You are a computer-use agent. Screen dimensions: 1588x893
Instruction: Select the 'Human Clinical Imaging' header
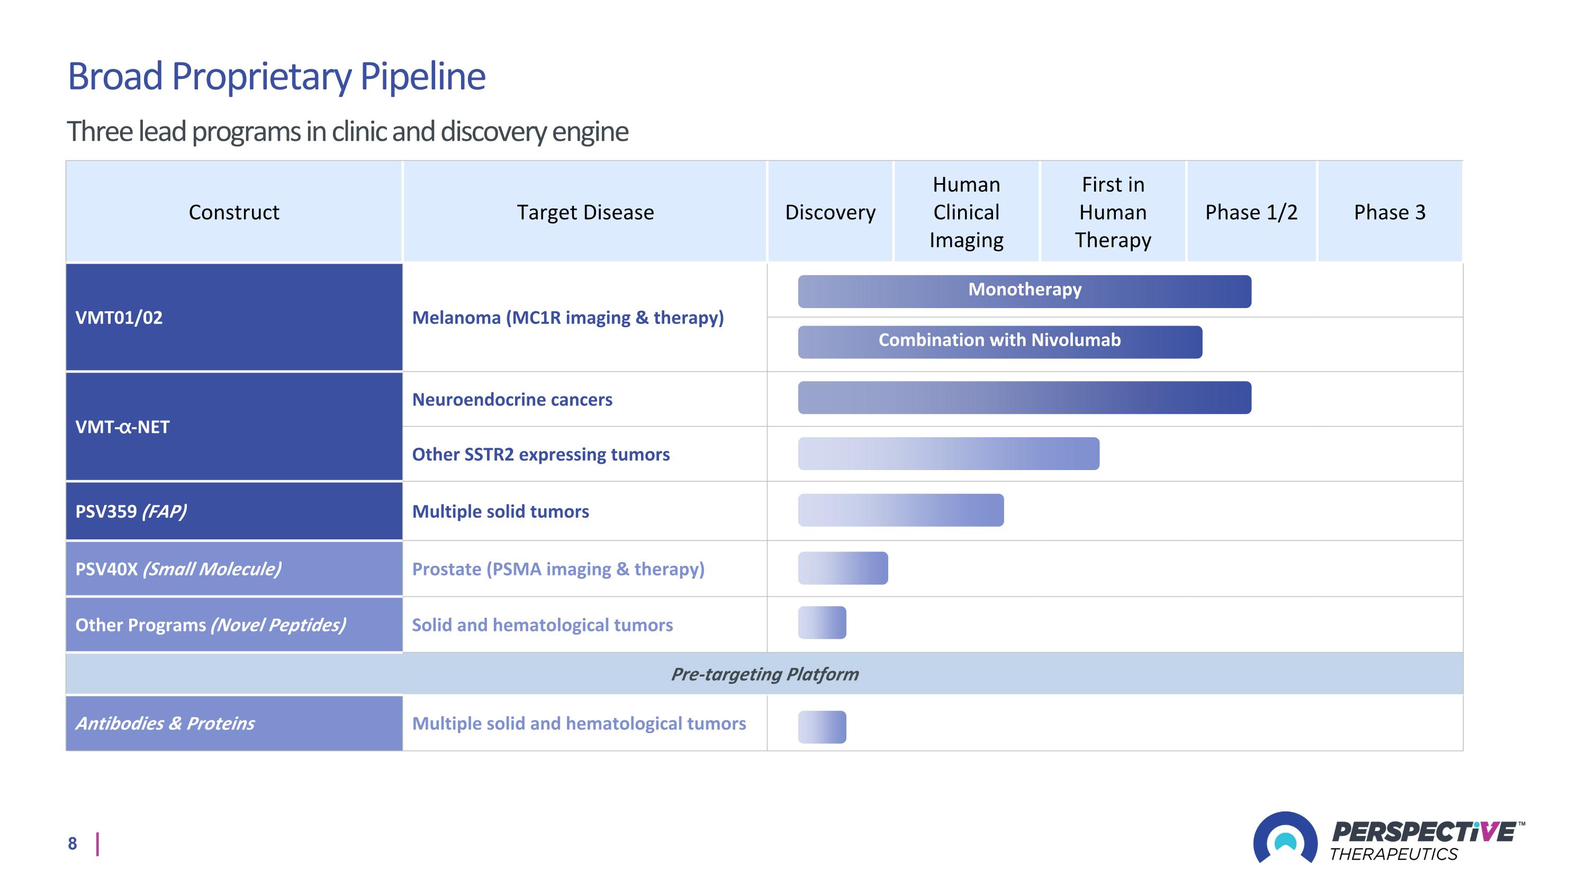(x=966, y=212)
